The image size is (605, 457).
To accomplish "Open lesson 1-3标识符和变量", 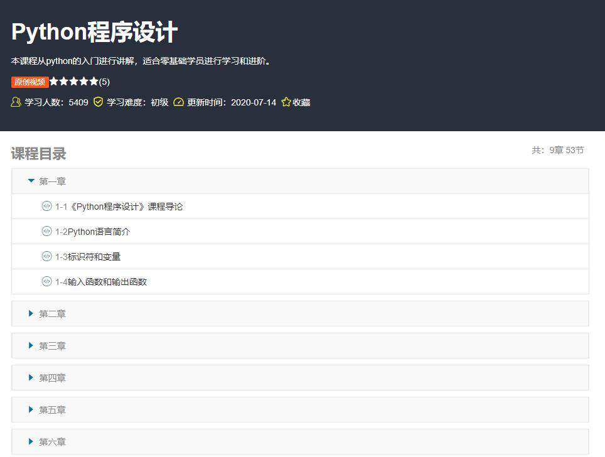I will click(x=88, y=257).
